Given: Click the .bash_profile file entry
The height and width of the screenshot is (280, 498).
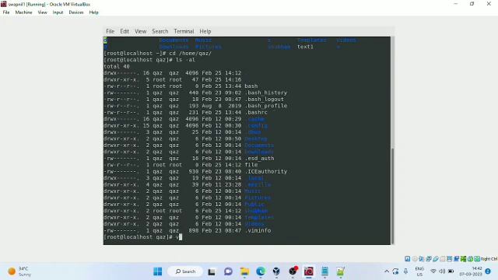Looking at the screenshot, I should tap(266, 106).
